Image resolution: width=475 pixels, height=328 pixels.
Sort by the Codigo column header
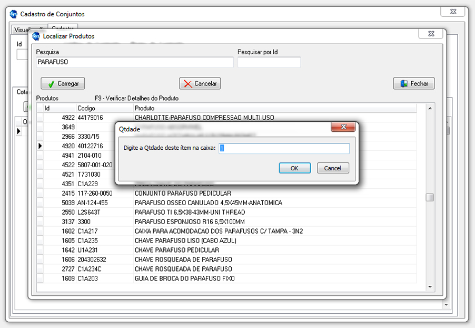(x=104, y=108)
